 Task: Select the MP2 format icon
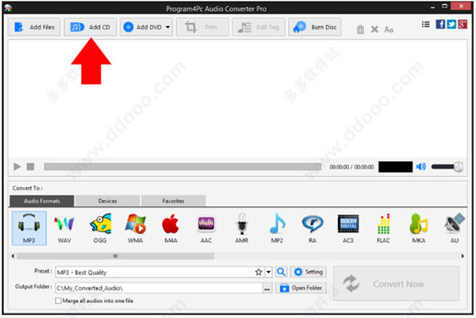pos(277,228)
